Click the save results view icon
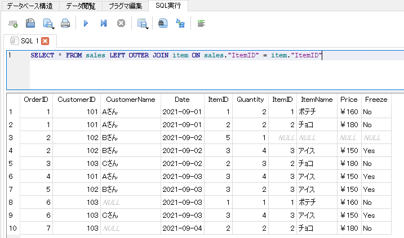 (x=141, y=24)
